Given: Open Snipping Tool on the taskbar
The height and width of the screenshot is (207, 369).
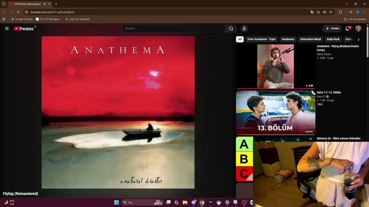Looking at the screenshot, I should [x=236, y=202].
